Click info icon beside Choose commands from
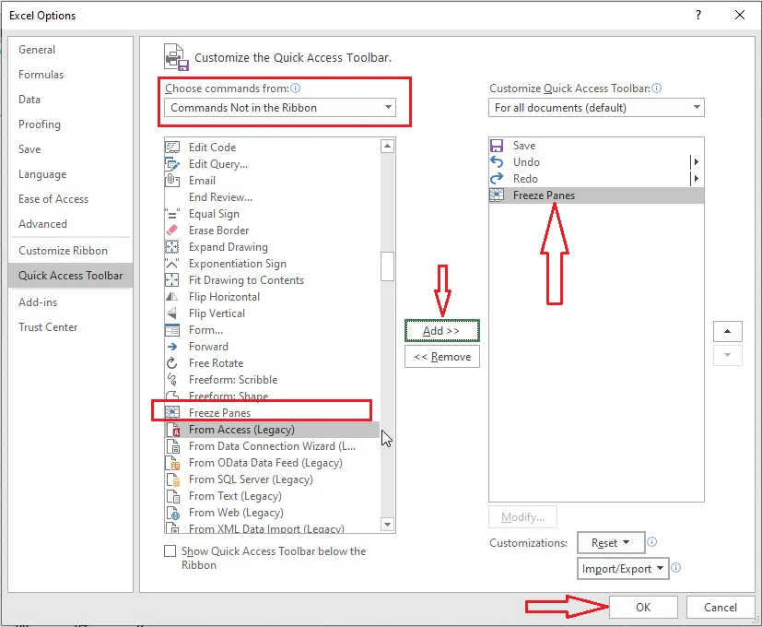The image size is (762, 627). [296, 88]
